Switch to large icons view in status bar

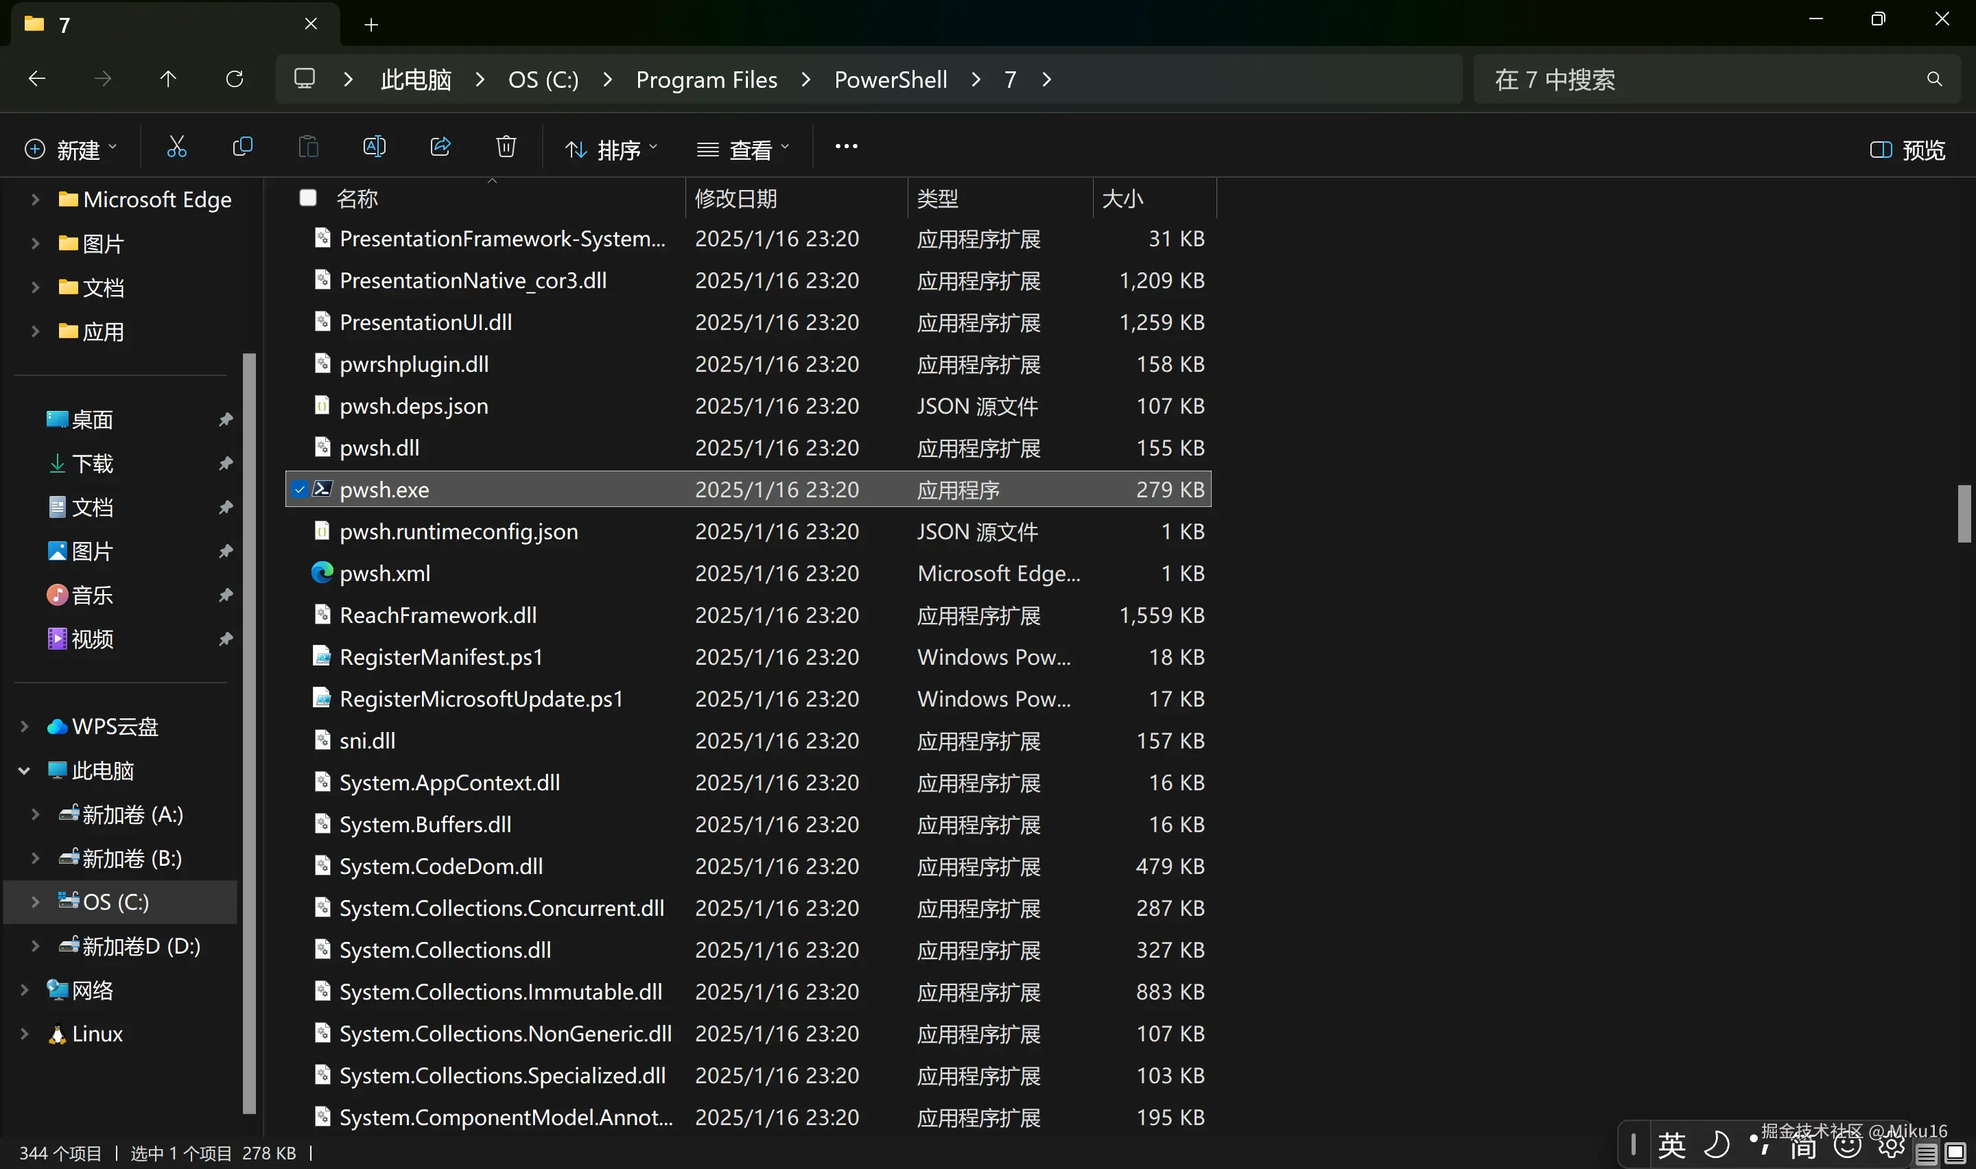(1955, 1154)
